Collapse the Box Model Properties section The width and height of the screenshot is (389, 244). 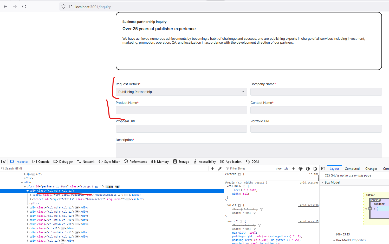coord(334,240)
